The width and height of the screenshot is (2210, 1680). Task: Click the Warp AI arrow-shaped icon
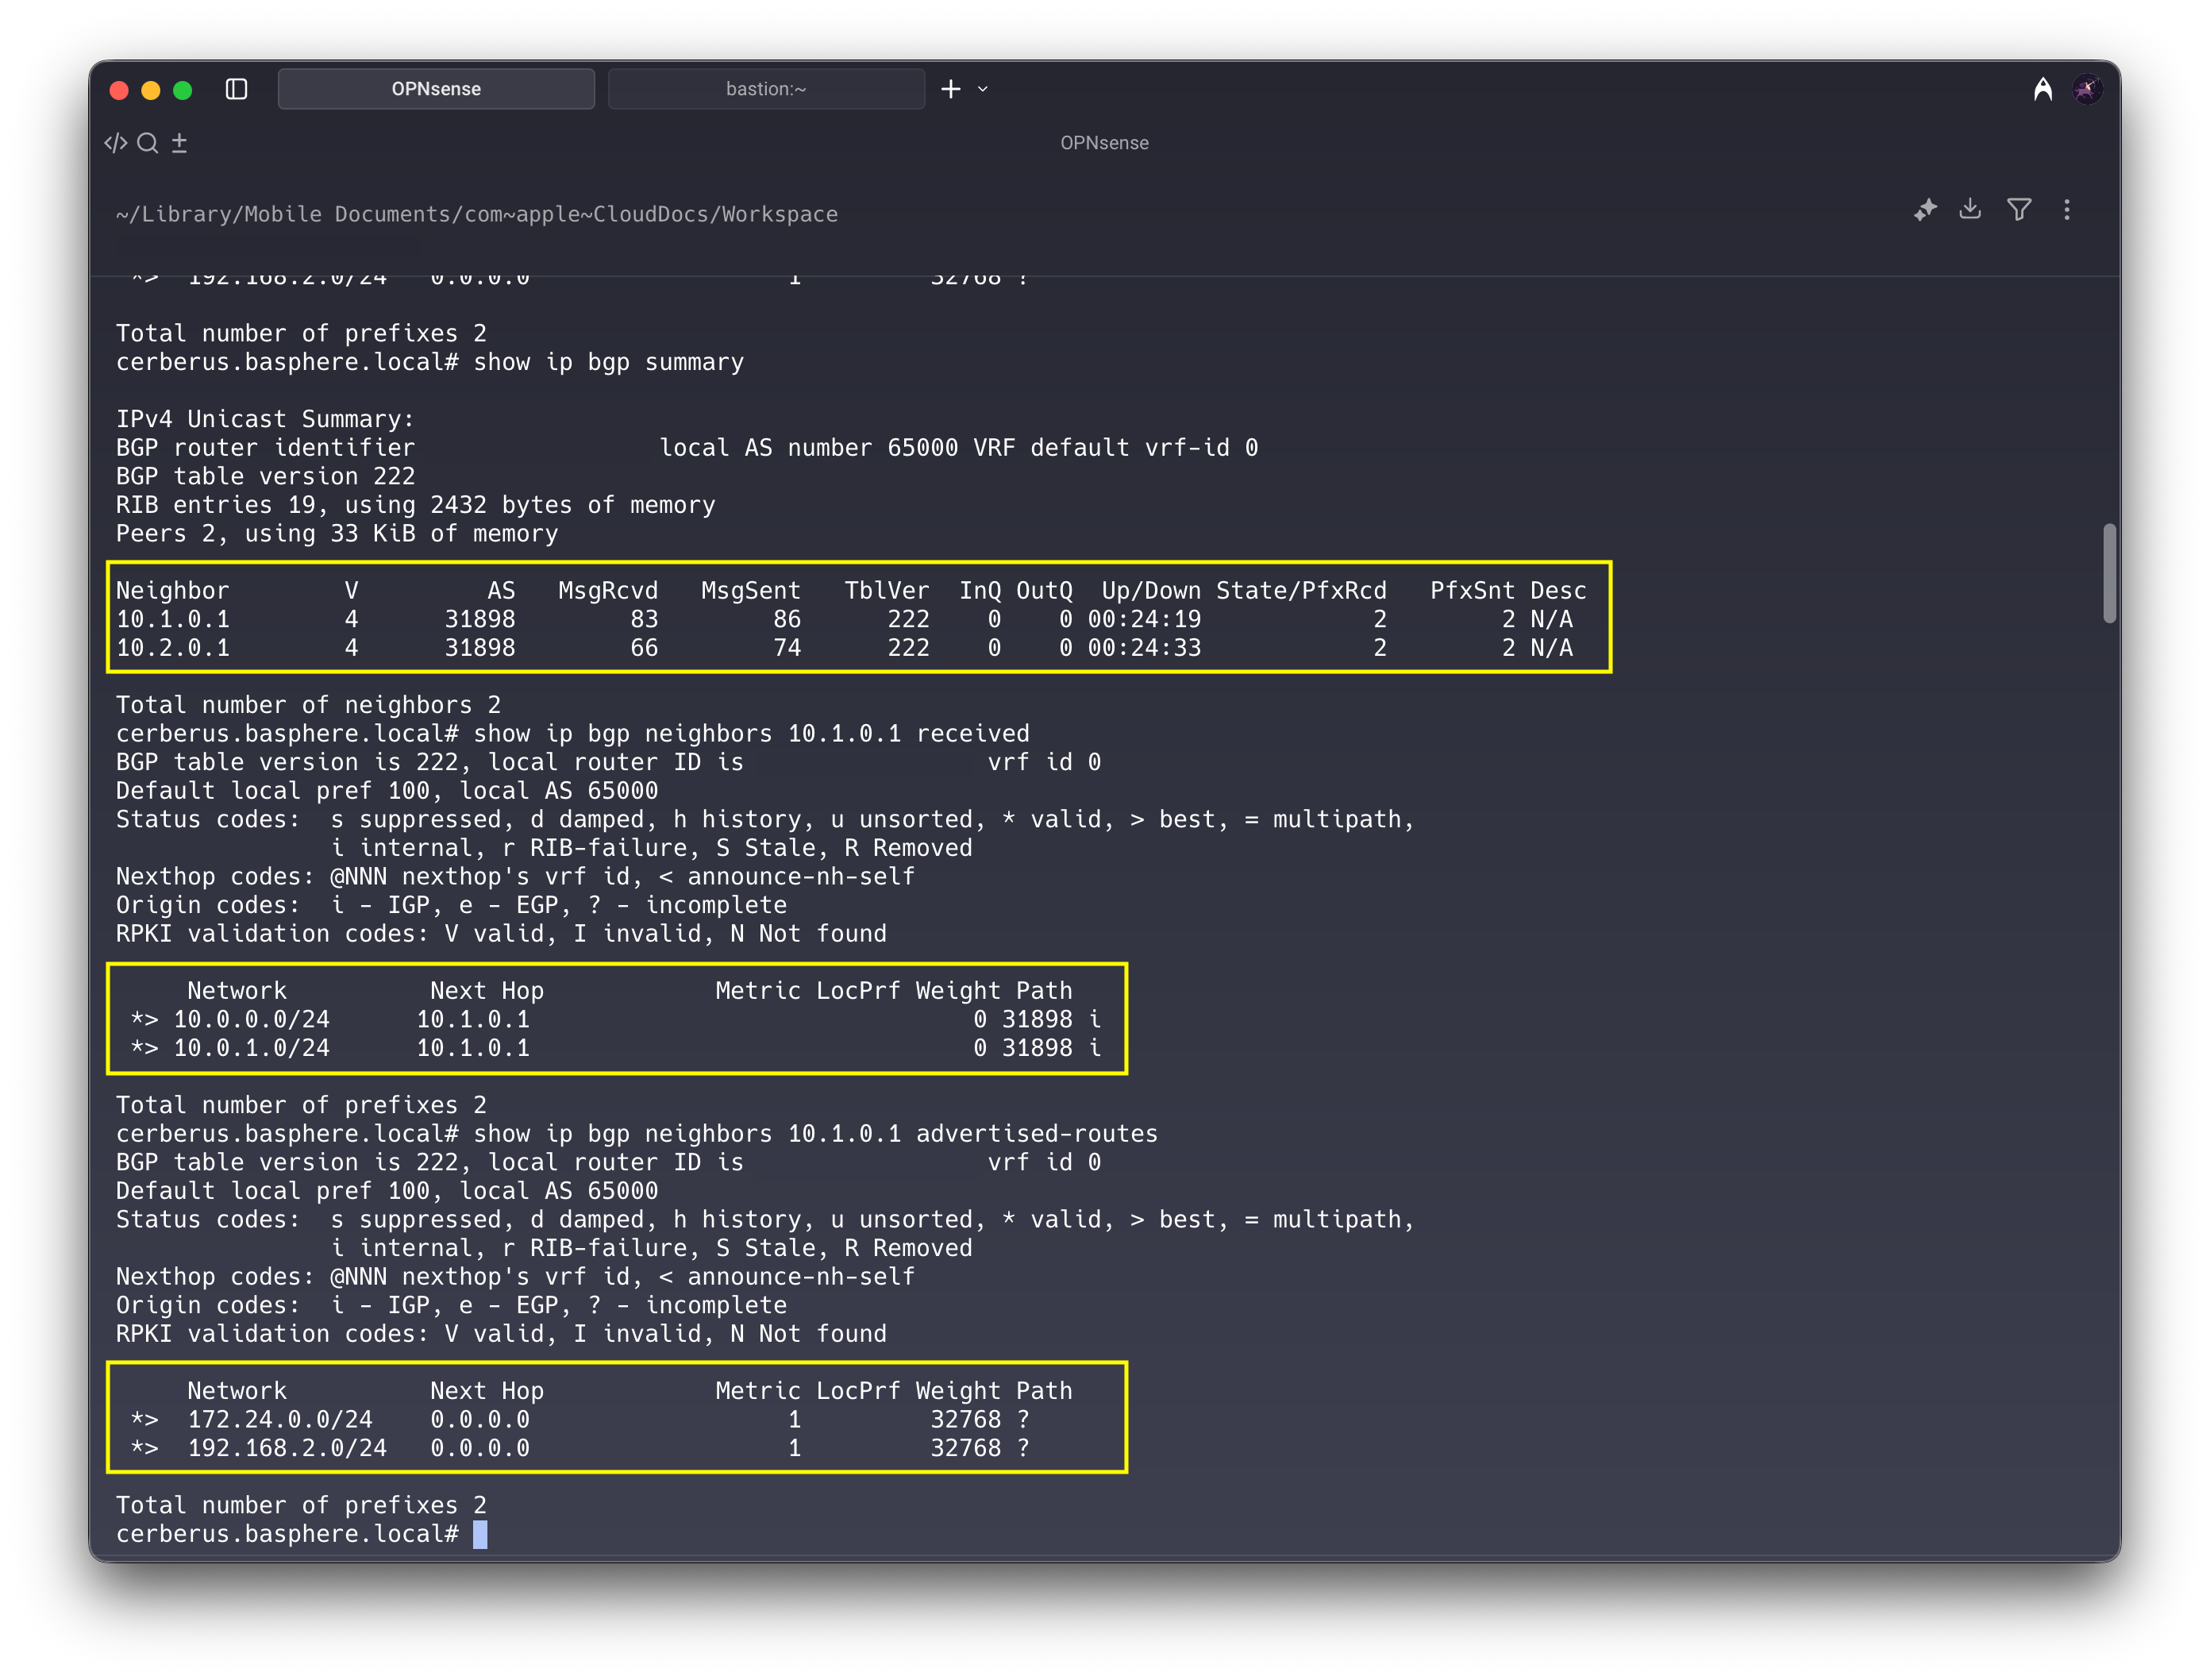[2043, 90]
